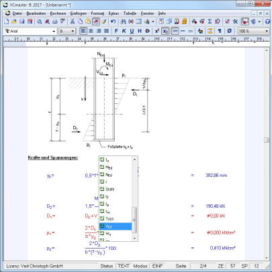272x272 pixels.
Task: Open search with the binoculars icon
Action: point(123,21)
